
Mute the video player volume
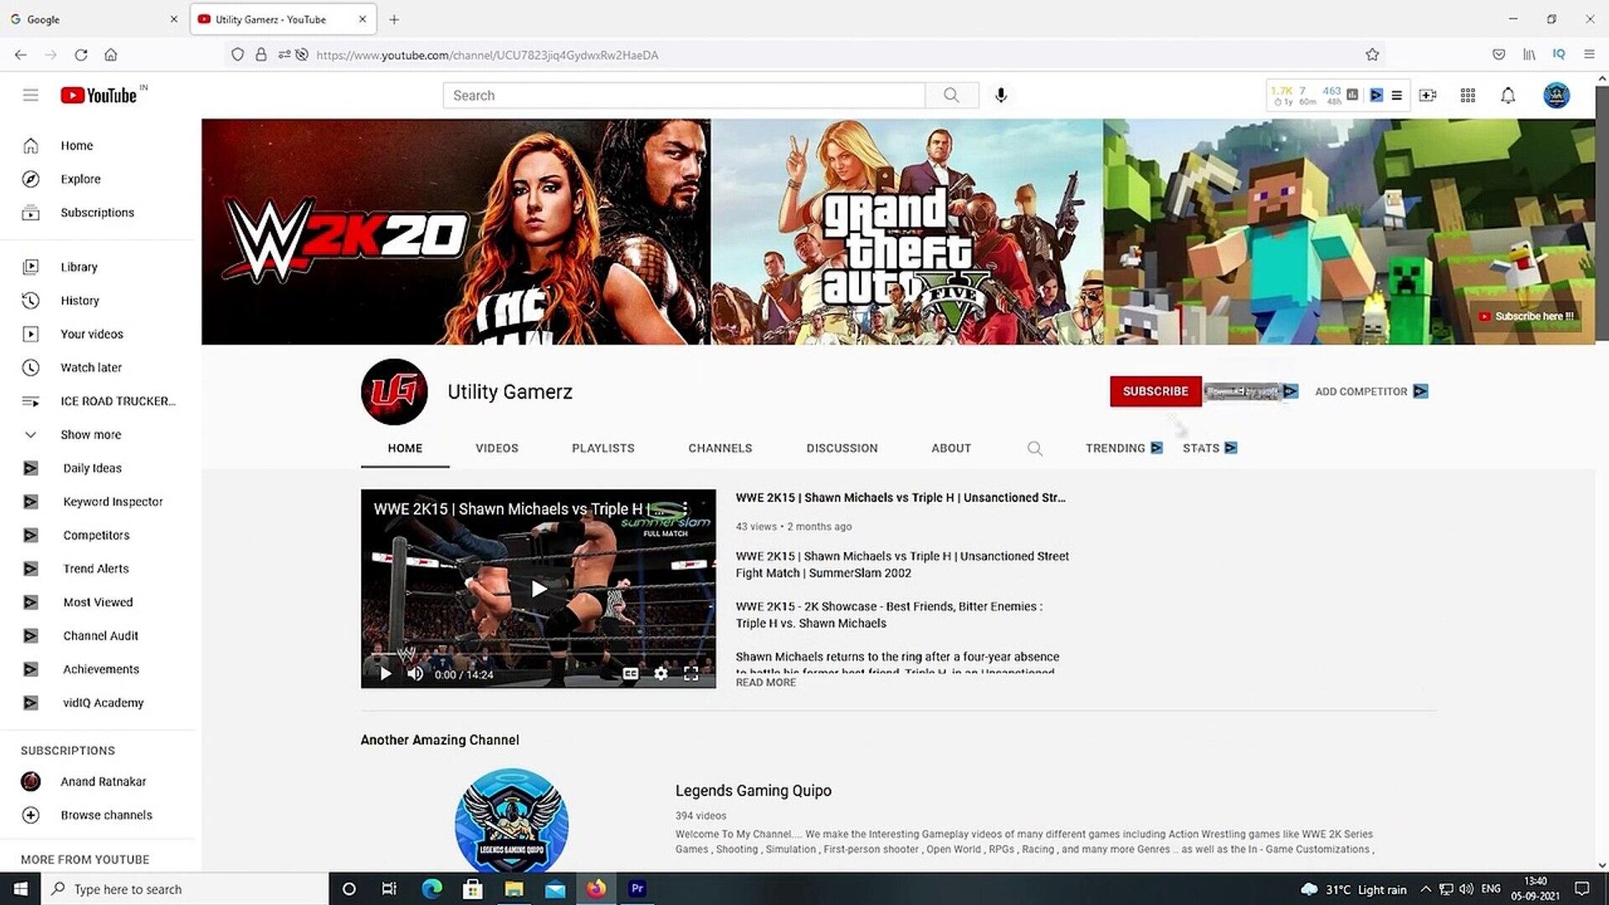point(416,674)
